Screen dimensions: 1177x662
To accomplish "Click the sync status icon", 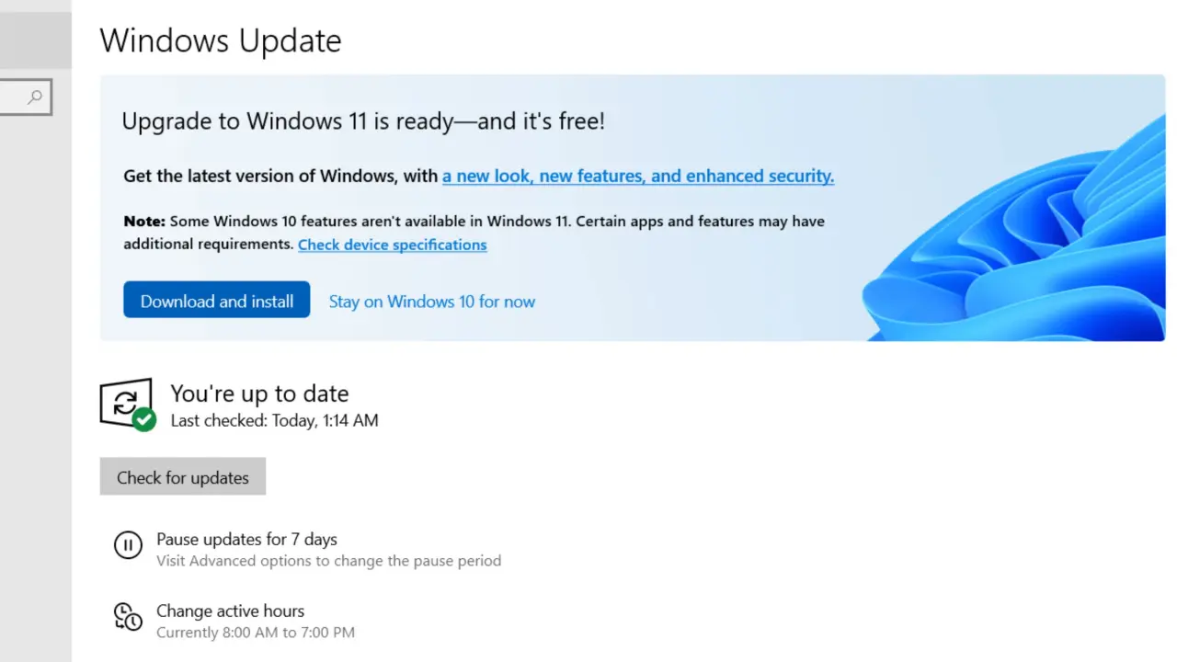I will 124,402.
